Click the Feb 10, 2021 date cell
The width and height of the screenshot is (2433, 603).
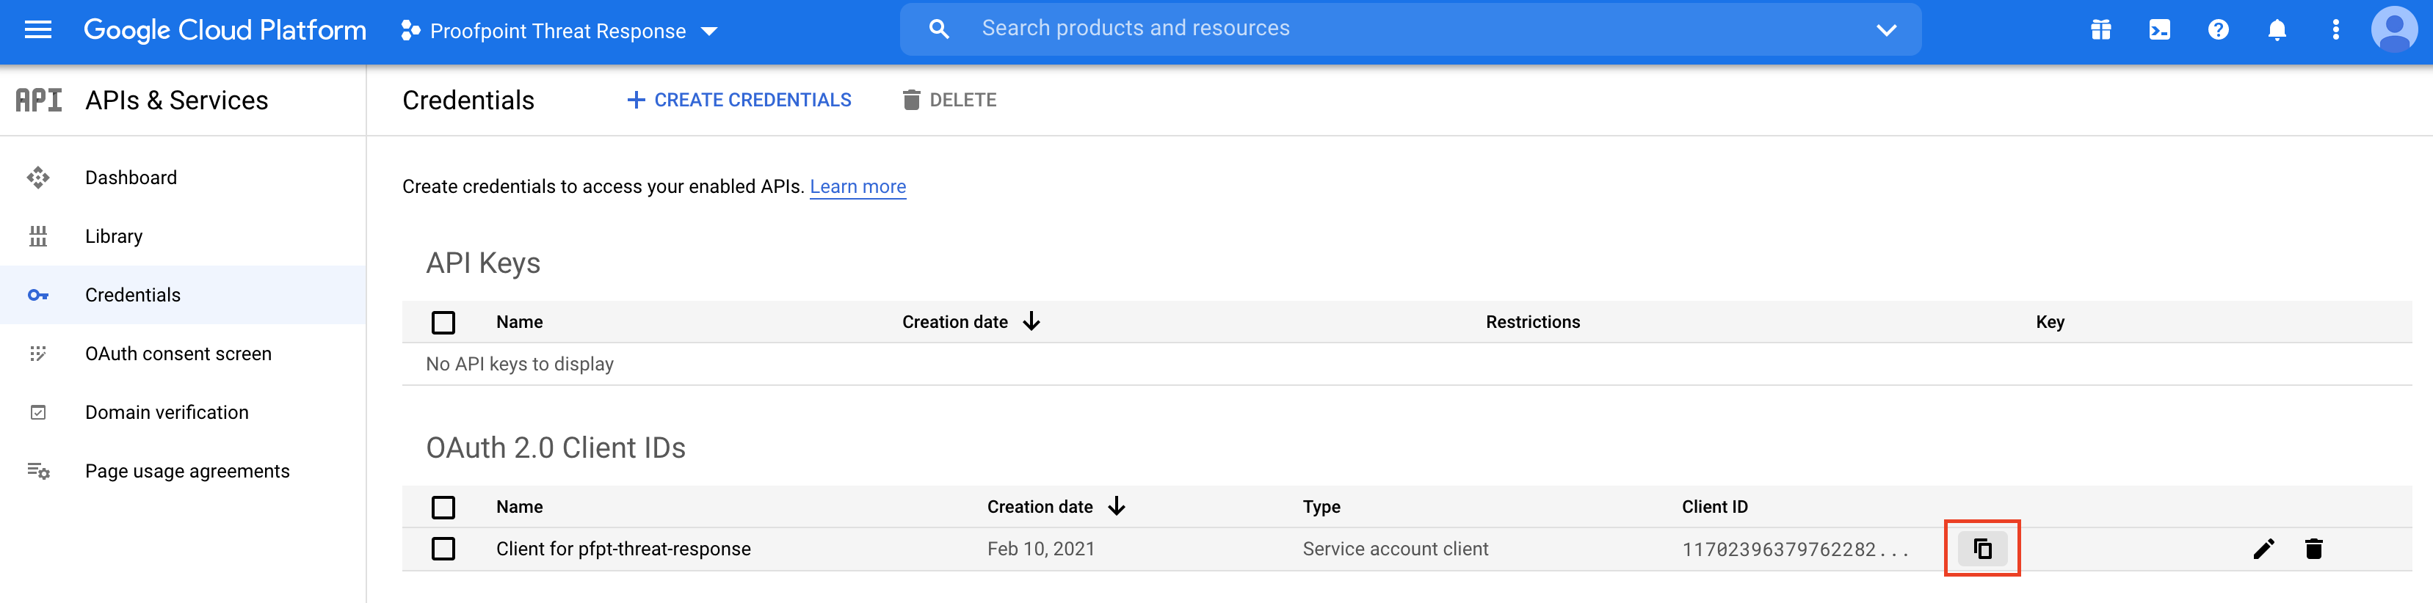coord(1041,549)
